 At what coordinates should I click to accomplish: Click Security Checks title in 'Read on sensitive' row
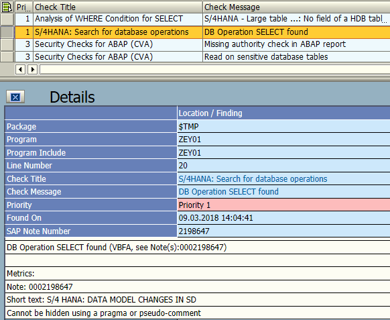118,57
